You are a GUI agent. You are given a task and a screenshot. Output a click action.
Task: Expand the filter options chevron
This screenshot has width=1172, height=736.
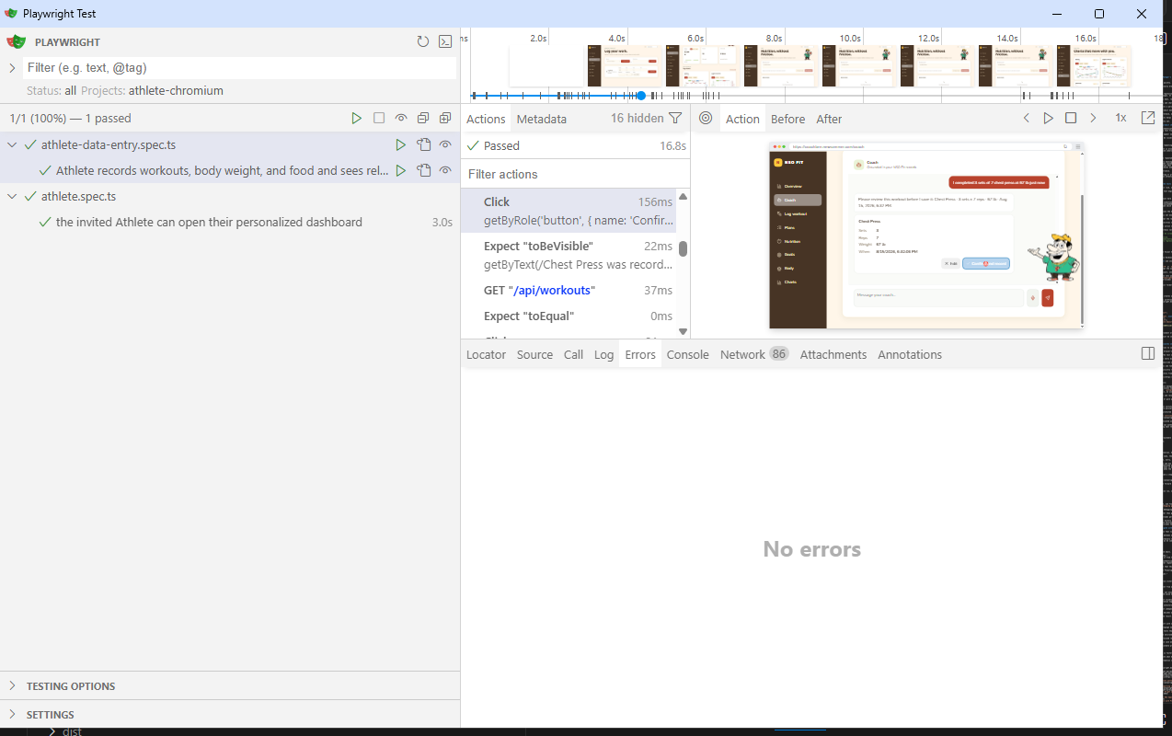(12, 68)
